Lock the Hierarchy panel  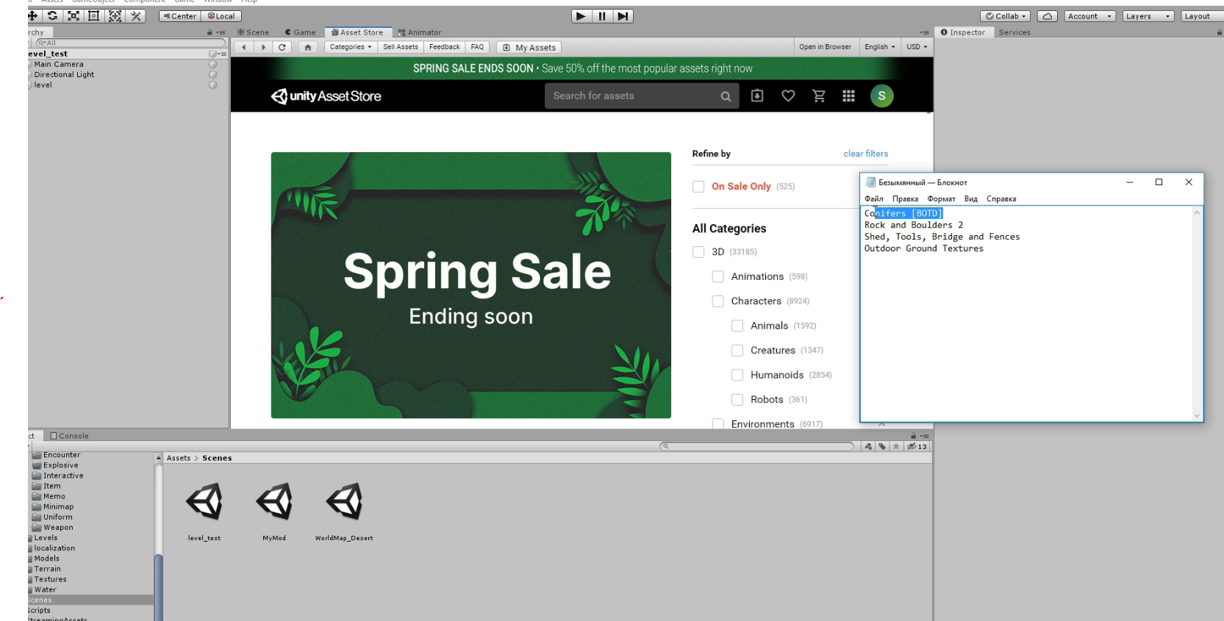(210, 32)
